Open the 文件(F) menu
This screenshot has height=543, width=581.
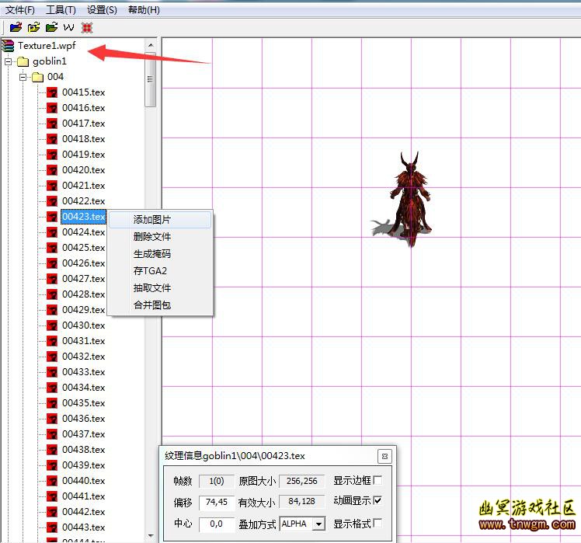click(20, 10)
